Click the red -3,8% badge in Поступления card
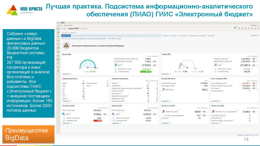This screenshot has height=146, width=260. (x=98, y=121)
